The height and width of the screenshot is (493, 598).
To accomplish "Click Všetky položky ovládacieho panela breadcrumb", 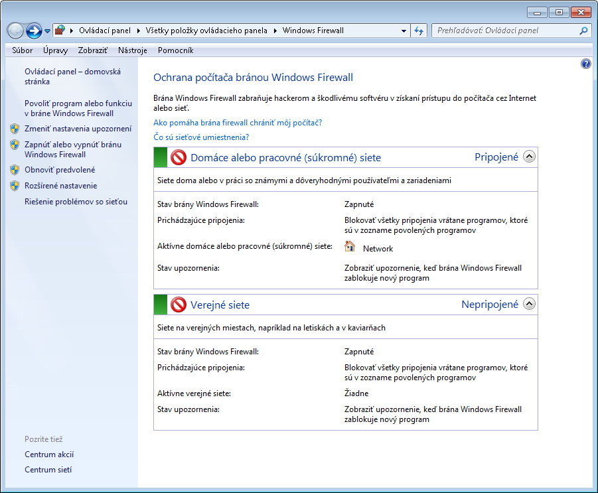I will click(x=206, y=31).
